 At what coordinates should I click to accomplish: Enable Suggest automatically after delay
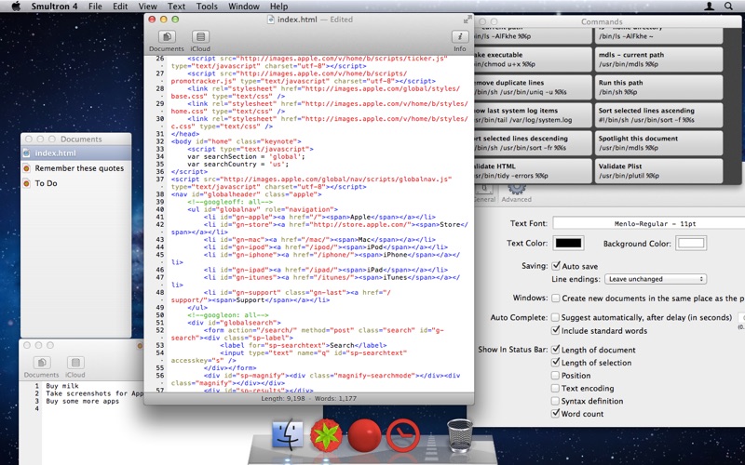(555, 317)
